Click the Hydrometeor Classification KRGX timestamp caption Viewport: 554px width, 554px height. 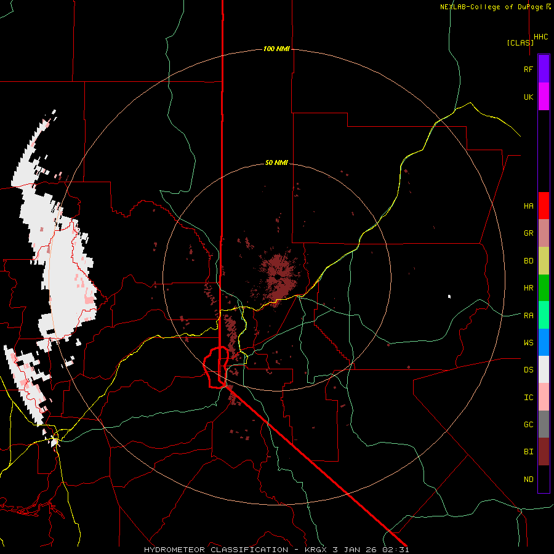pos(276,550)
